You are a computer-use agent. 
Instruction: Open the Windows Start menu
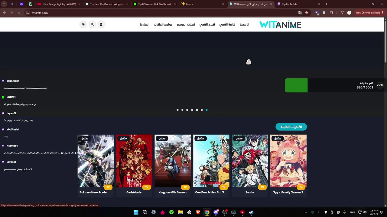pos(136,212)
